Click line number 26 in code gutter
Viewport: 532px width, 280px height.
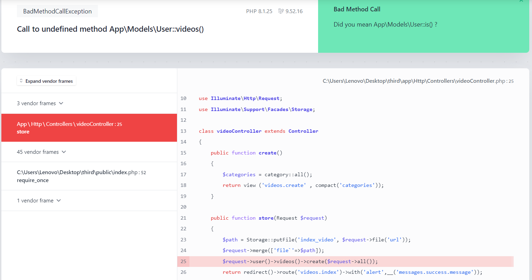[183, 272]
